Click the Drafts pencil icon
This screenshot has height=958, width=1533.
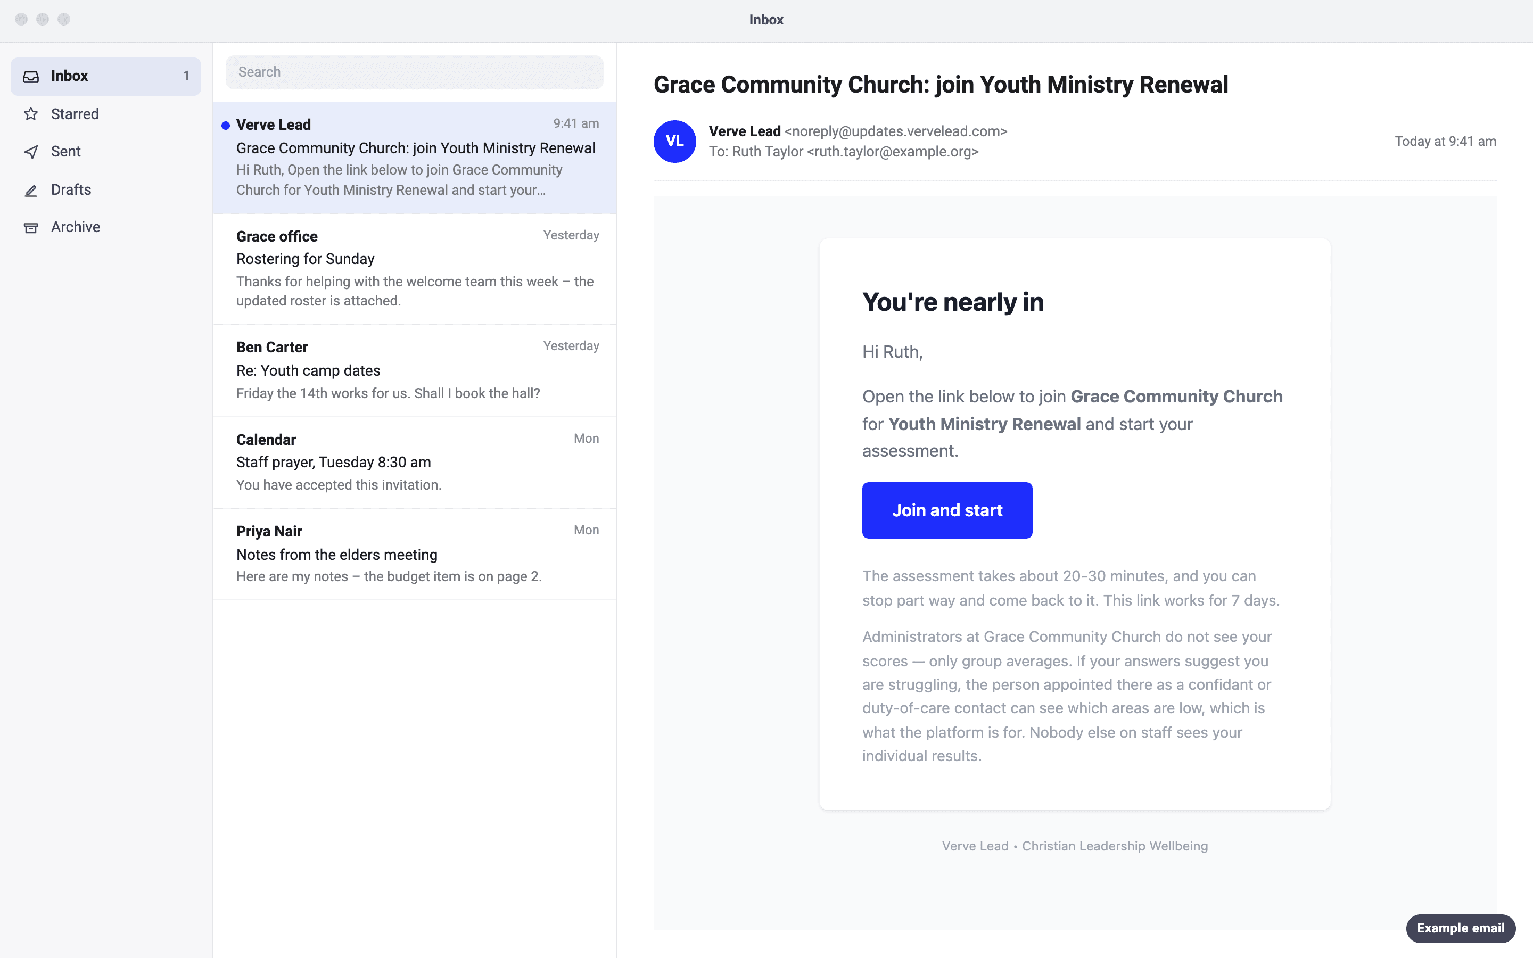pos(31,190)
